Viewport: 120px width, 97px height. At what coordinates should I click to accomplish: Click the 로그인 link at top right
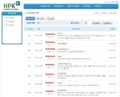point(107,2)
